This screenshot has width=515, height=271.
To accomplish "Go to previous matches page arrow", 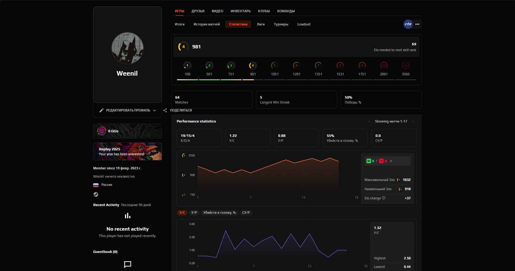I will tap(369, 122).
